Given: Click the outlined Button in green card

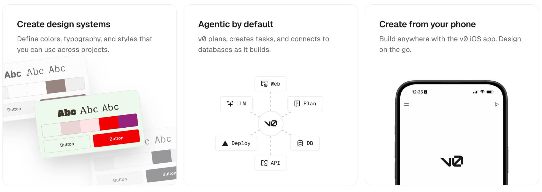Looking at the screenshot, I should 67,144.
